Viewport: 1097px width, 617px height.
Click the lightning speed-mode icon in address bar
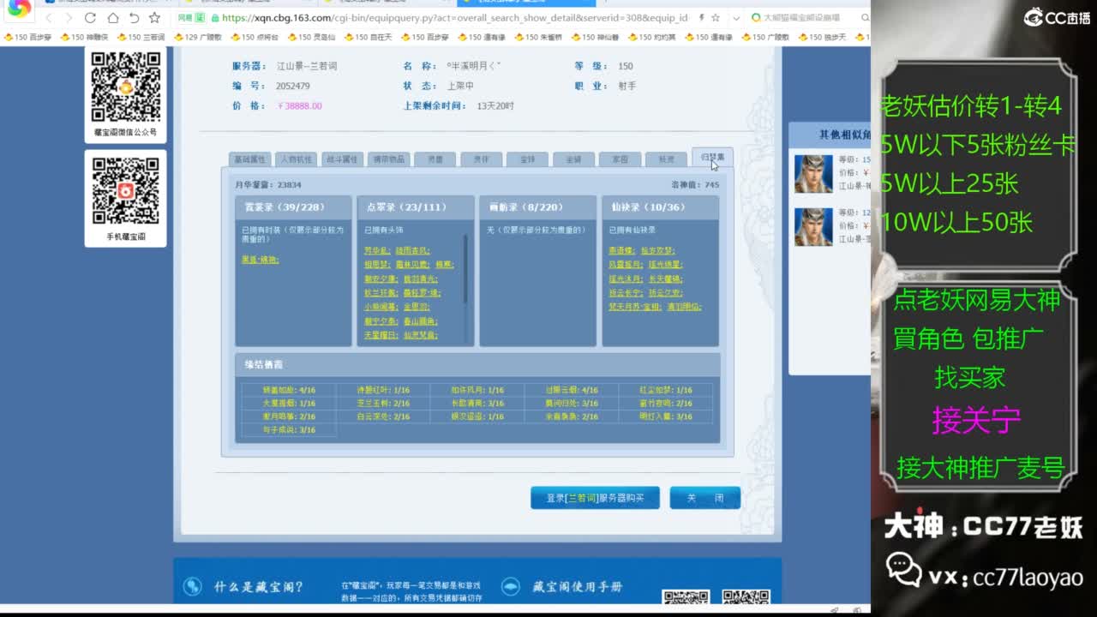point(703,18)
